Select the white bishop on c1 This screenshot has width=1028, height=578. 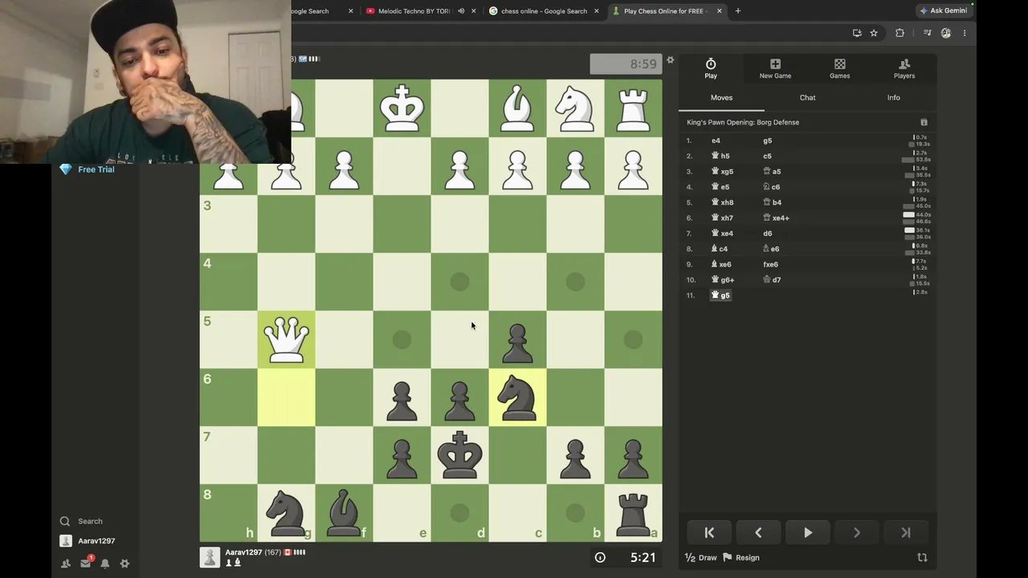pyautogui.click(x=518, y=108)
